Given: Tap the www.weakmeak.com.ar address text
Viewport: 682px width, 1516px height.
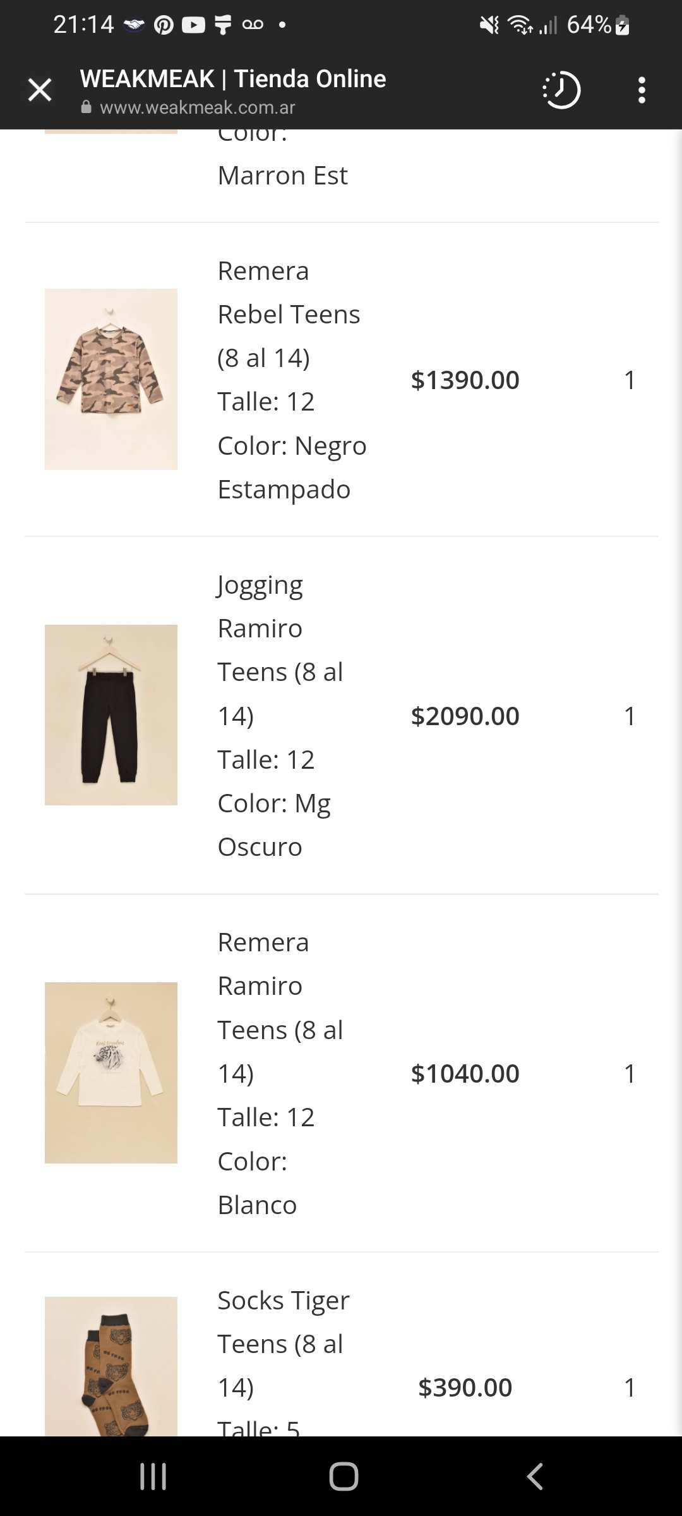Looking at the screenshot, I should pyautogui.click(x=197, y=107).
